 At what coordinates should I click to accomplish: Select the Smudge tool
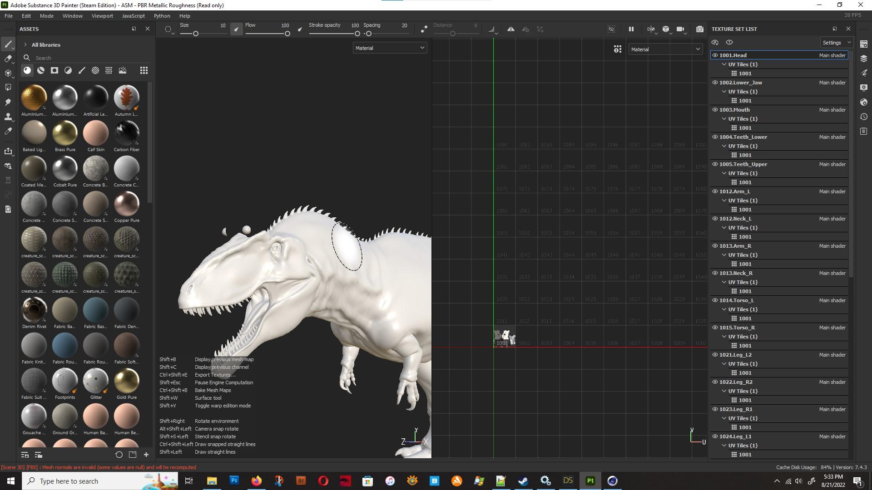point(8,102)
